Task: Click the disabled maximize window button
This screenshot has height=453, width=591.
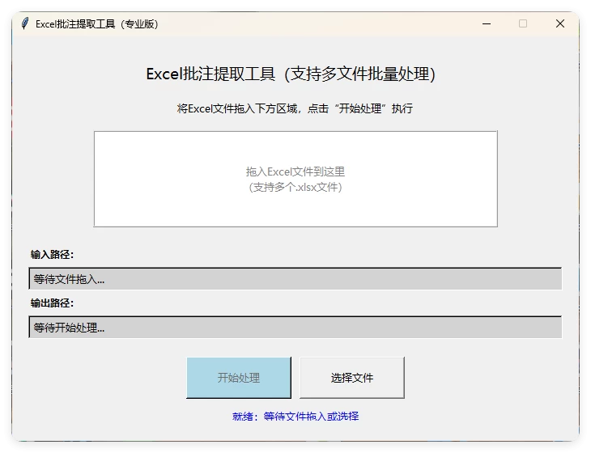Action: point(523,23)
